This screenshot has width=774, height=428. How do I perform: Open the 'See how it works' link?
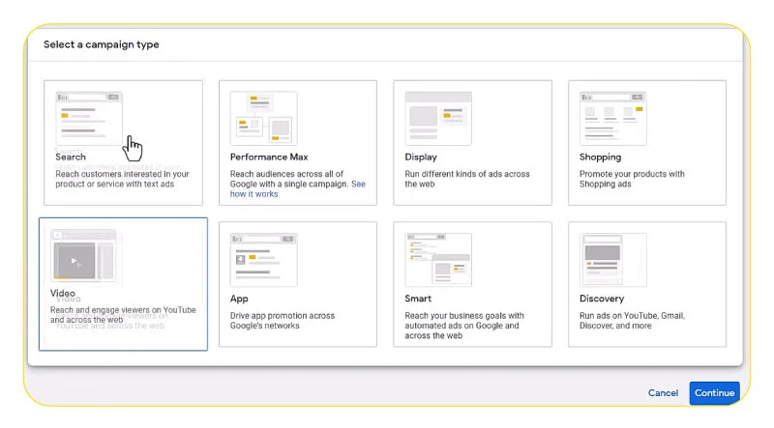pos(298,188)
